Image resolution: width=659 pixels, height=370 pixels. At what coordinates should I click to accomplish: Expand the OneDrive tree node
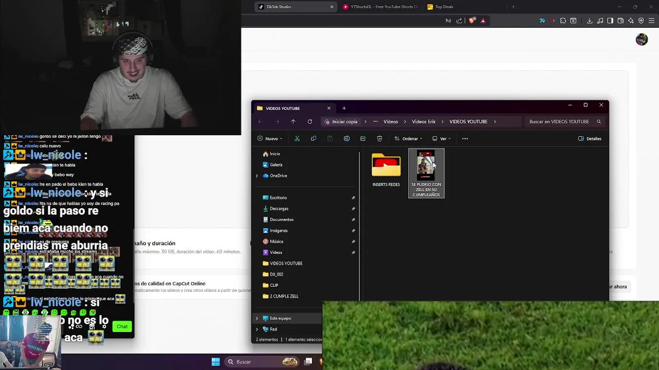pyautogui.click(x=257, y=176)
